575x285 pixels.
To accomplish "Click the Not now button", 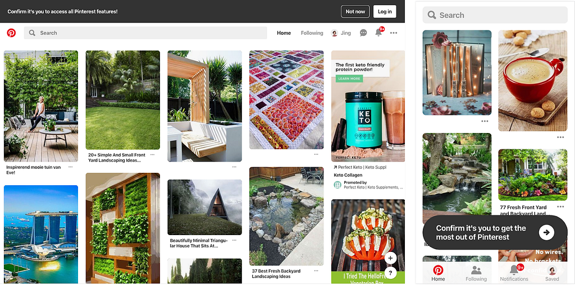I will [355, 11].
